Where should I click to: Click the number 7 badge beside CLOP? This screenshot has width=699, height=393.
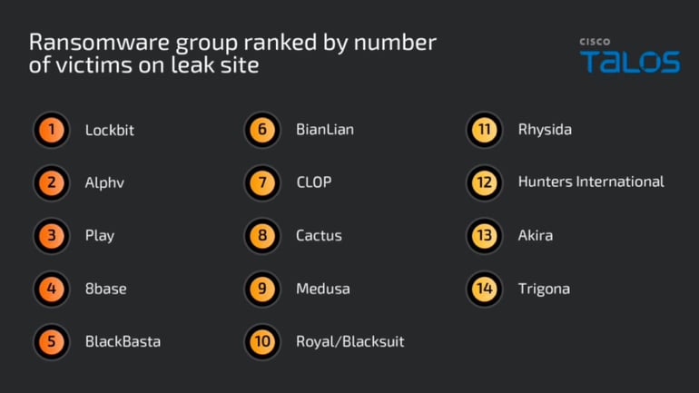click(262, 182)
